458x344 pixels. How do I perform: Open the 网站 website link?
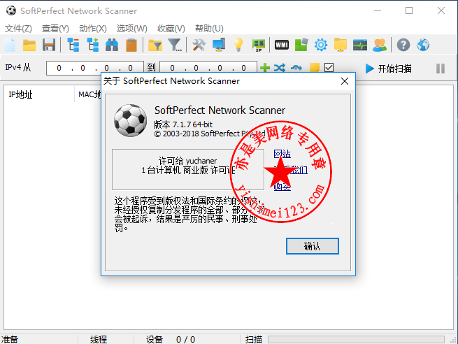282,154
